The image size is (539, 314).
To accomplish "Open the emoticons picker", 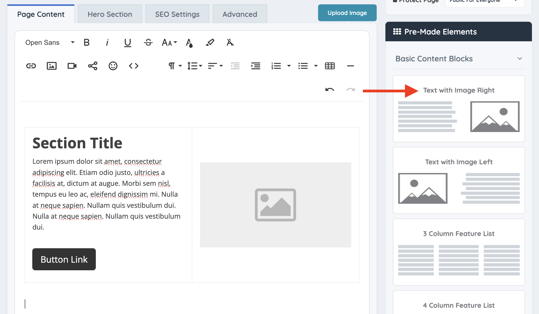I will point(113,66).
